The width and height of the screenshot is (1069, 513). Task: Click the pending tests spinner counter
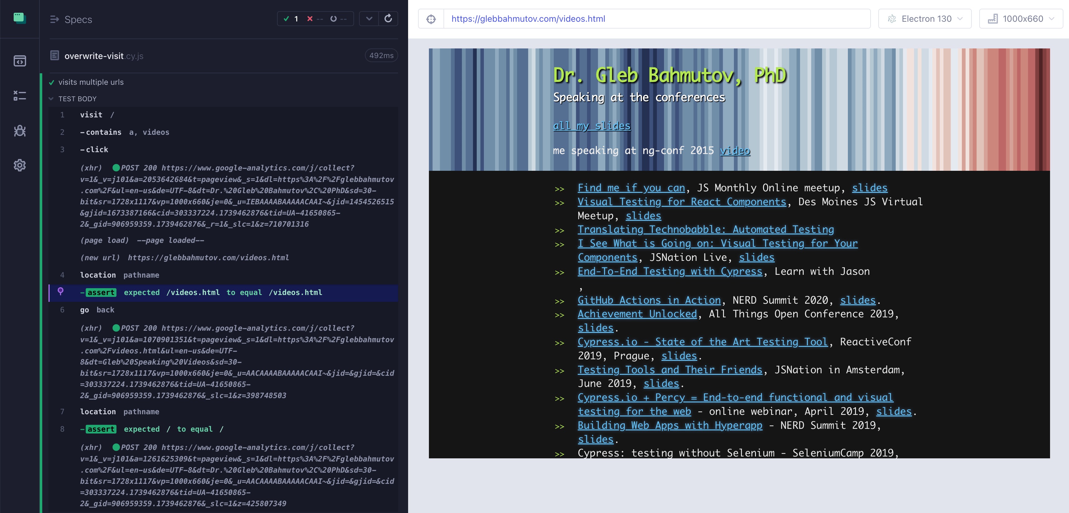coord(338,19)
